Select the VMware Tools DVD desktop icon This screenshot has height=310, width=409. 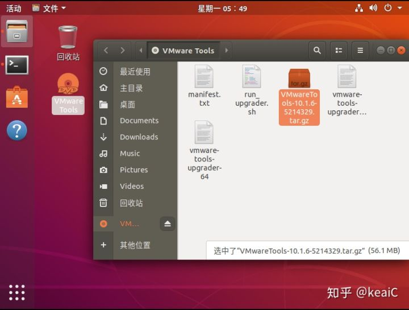click(x=68, y=94)
